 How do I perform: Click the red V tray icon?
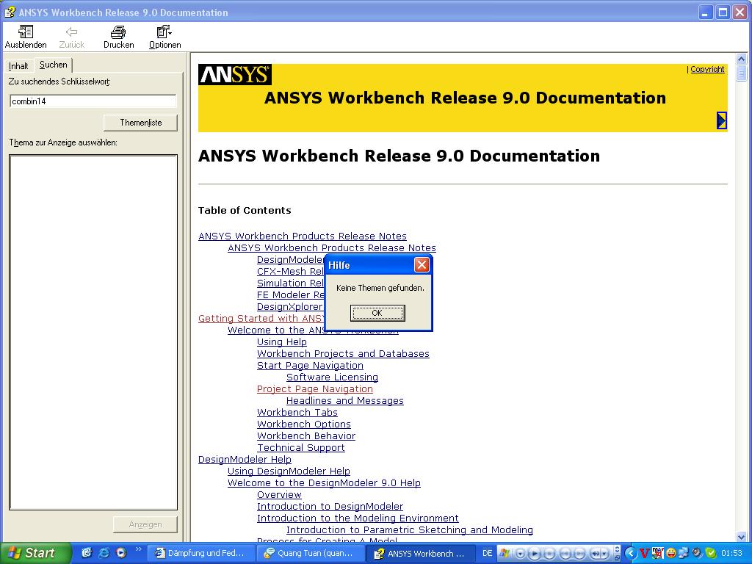(x=645, y=553)
